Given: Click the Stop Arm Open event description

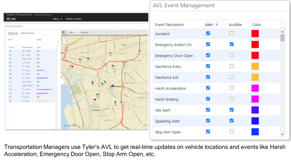Looking at the screenshot, I should coord(168,132).
